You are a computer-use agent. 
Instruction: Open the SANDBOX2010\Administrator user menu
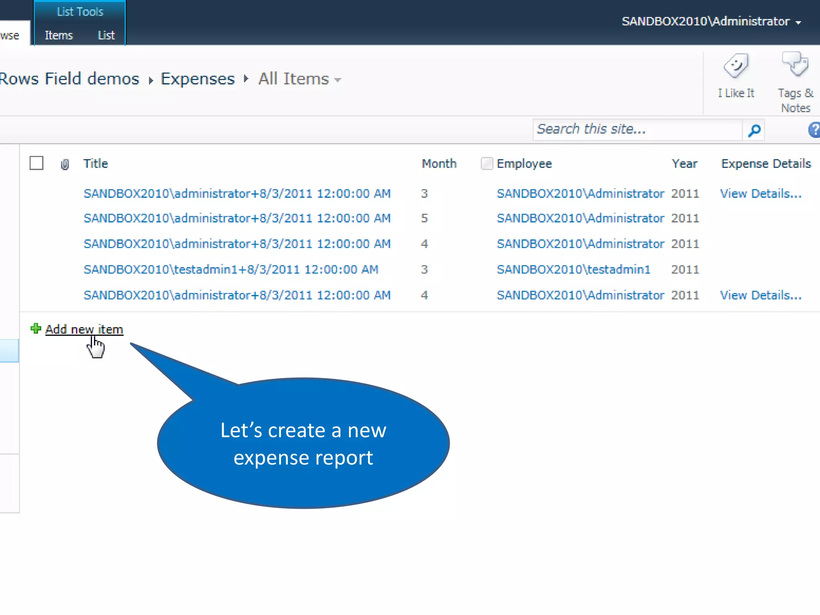(x=711, y=21)
